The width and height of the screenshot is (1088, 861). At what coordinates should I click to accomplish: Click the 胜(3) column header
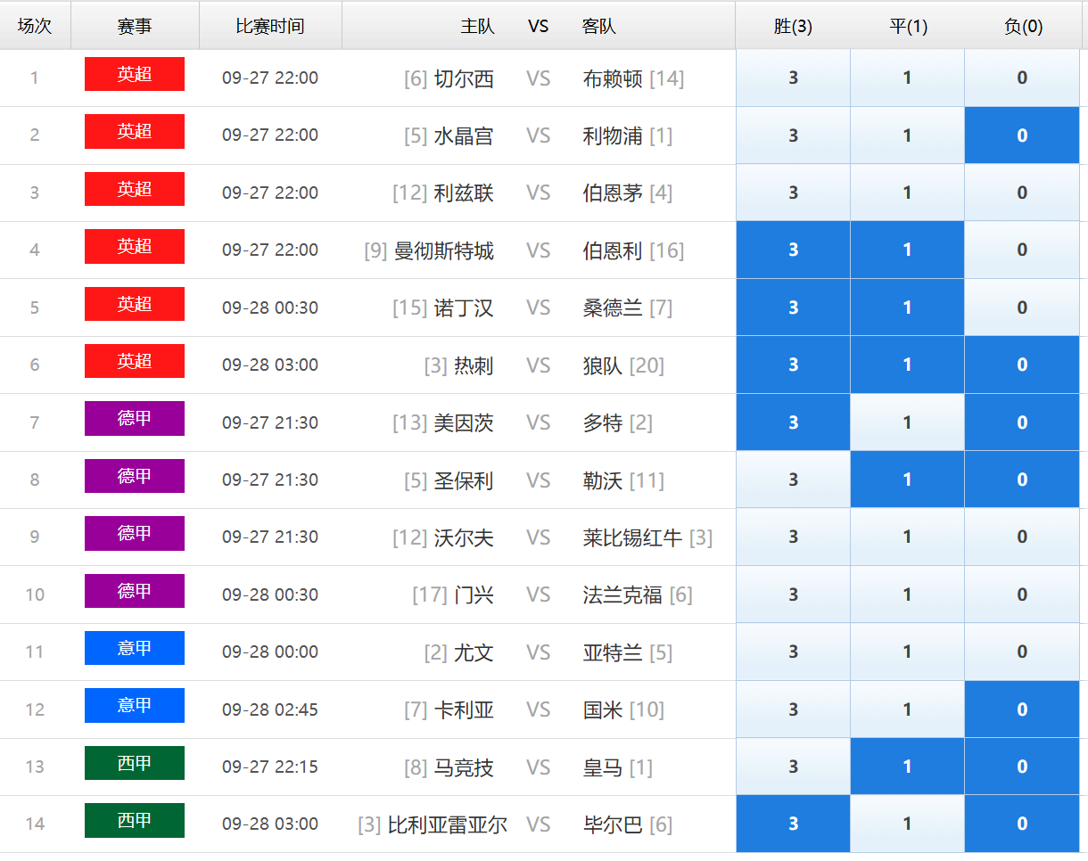tap(793, 26)
